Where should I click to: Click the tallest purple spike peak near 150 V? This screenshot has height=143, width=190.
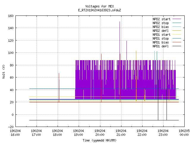click(120, 22)
